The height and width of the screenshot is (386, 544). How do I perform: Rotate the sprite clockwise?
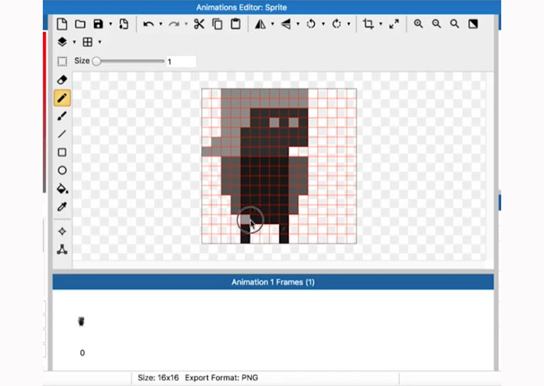[x=337, y=24]
